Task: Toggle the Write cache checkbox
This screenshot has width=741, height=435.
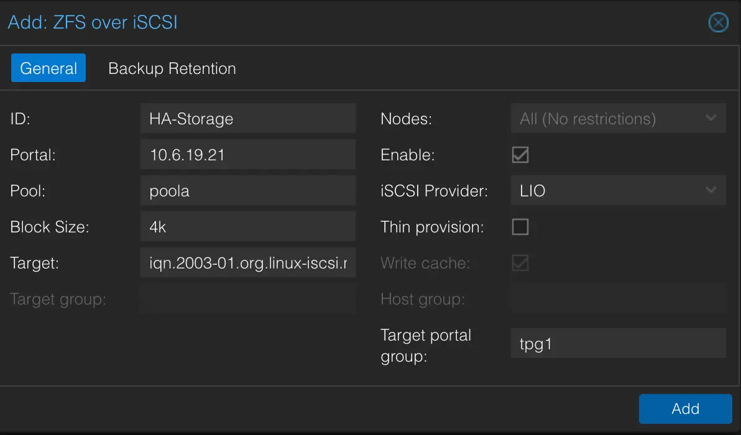Action: [x=520, y=263]
